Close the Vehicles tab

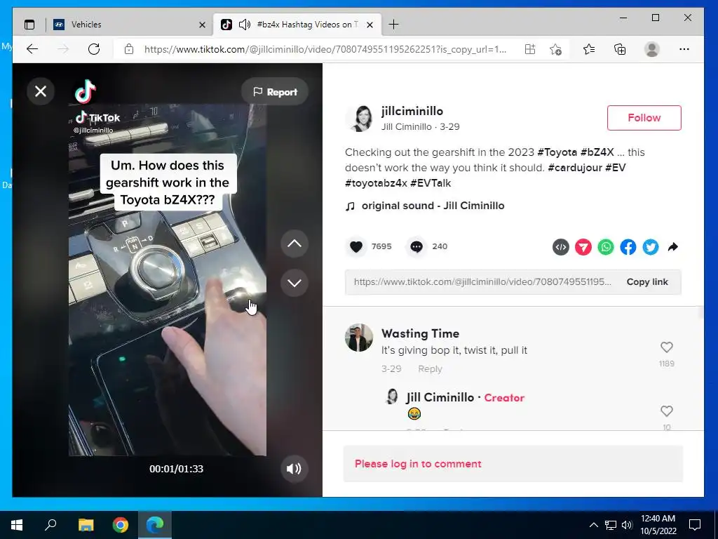(202, 25)
